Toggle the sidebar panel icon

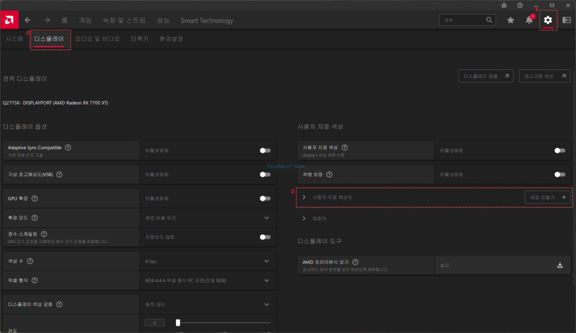click(566, 20)
